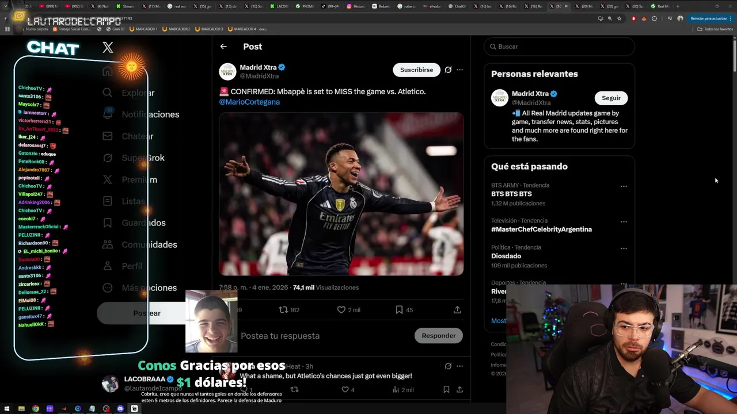Bookmark the 'What a shame' reply
Viewport: 737px width, 414px height.
(x=446, y=390)
